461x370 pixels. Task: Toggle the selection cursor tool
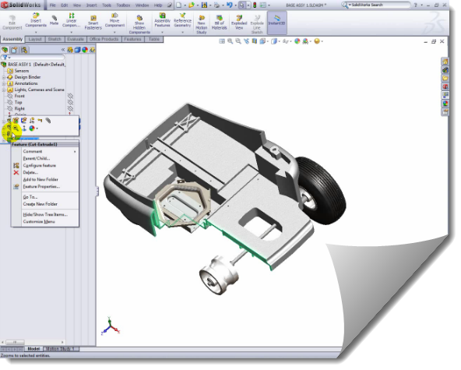tap(241, 5)
